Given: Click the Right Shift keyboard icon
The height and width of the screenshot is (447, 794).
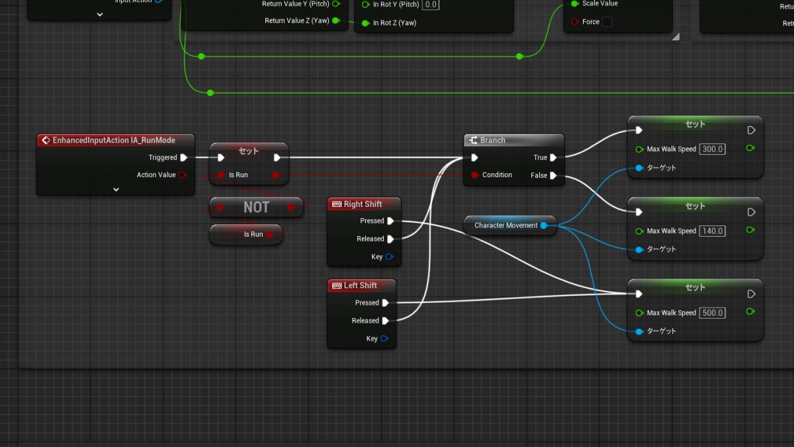Looking at the screenshot, I should click(336, 204).
